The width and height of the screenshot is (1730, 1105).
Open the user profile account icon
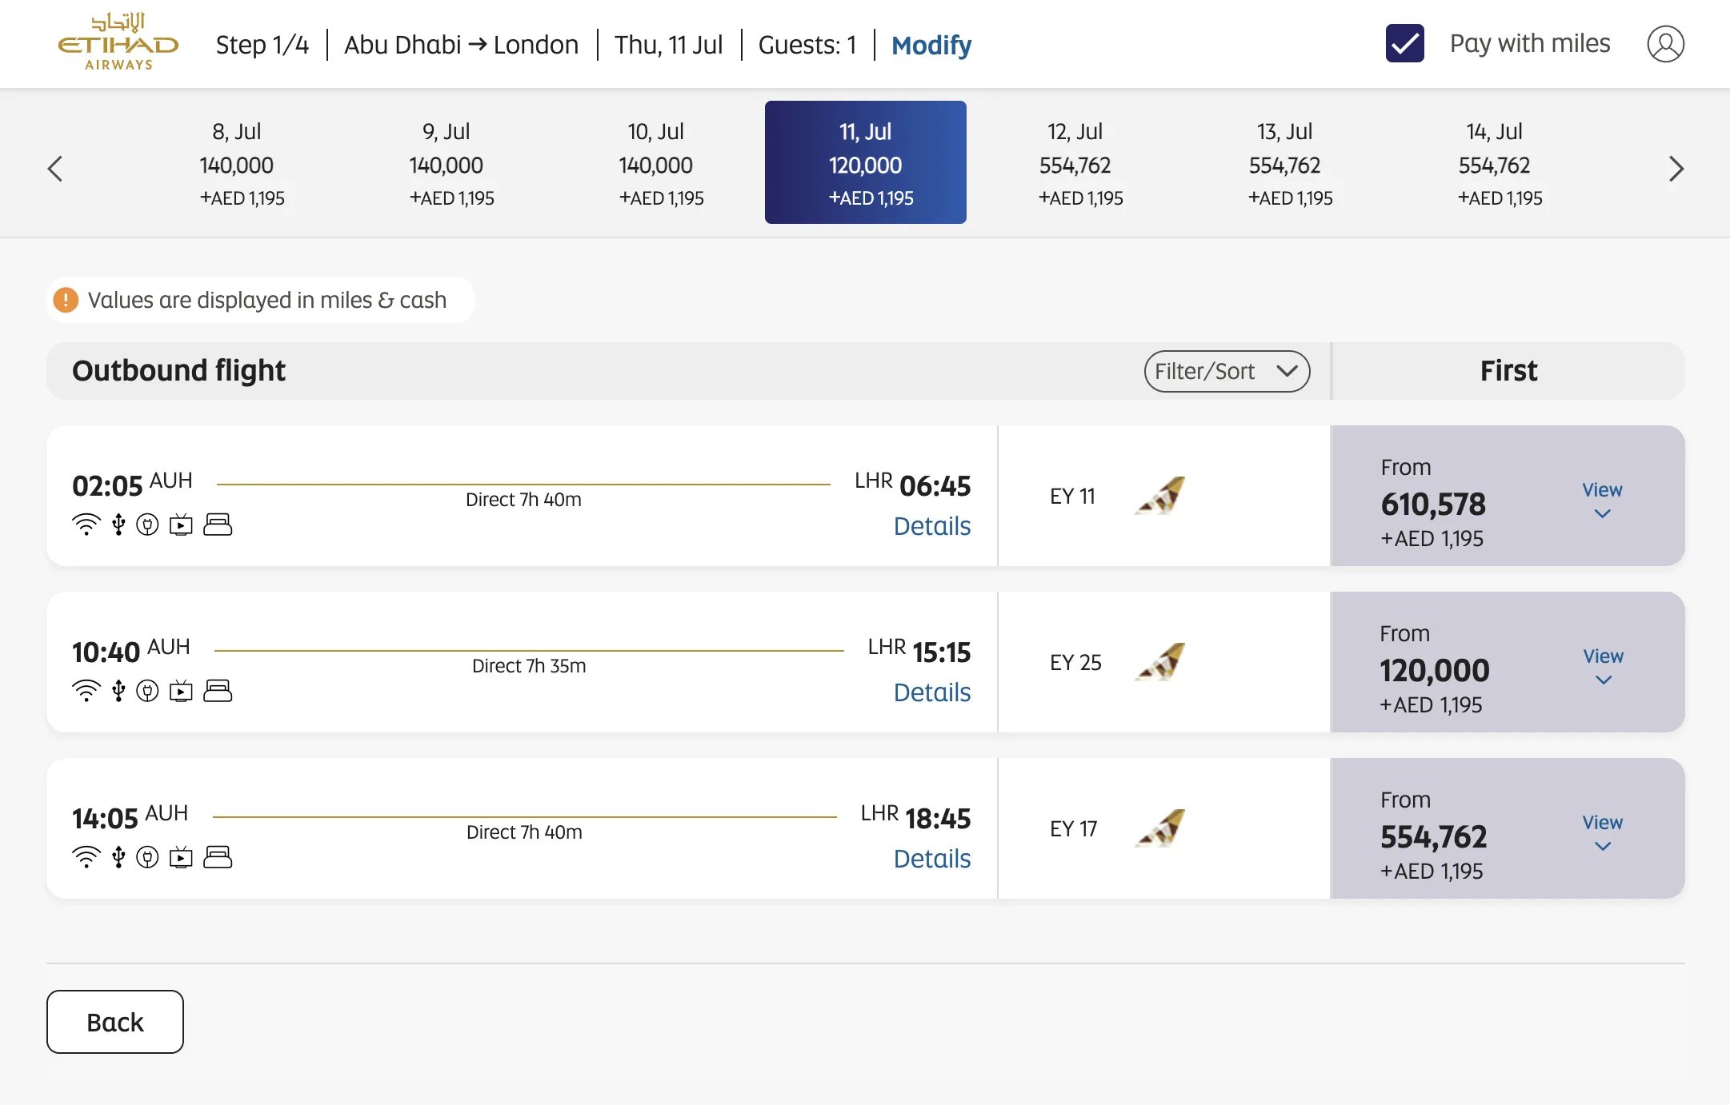pyautogui.click(x=1665, y=44)
